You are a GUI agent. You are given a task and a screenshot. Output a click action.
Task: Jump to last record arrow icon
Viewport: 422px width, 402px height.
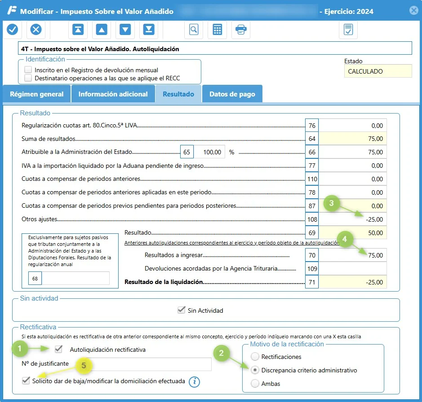pyautogui.click(x=149, y=29)
